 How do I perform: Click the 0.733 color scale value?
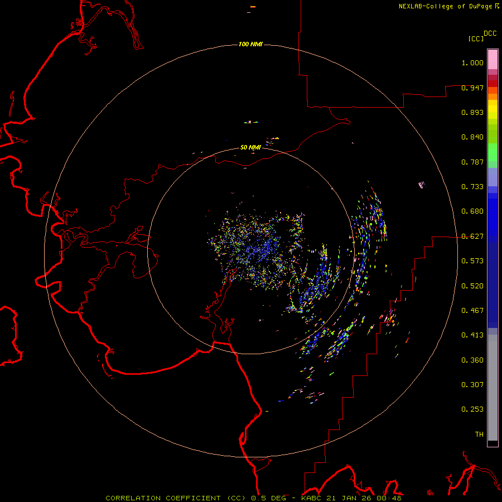pos(472,187)
